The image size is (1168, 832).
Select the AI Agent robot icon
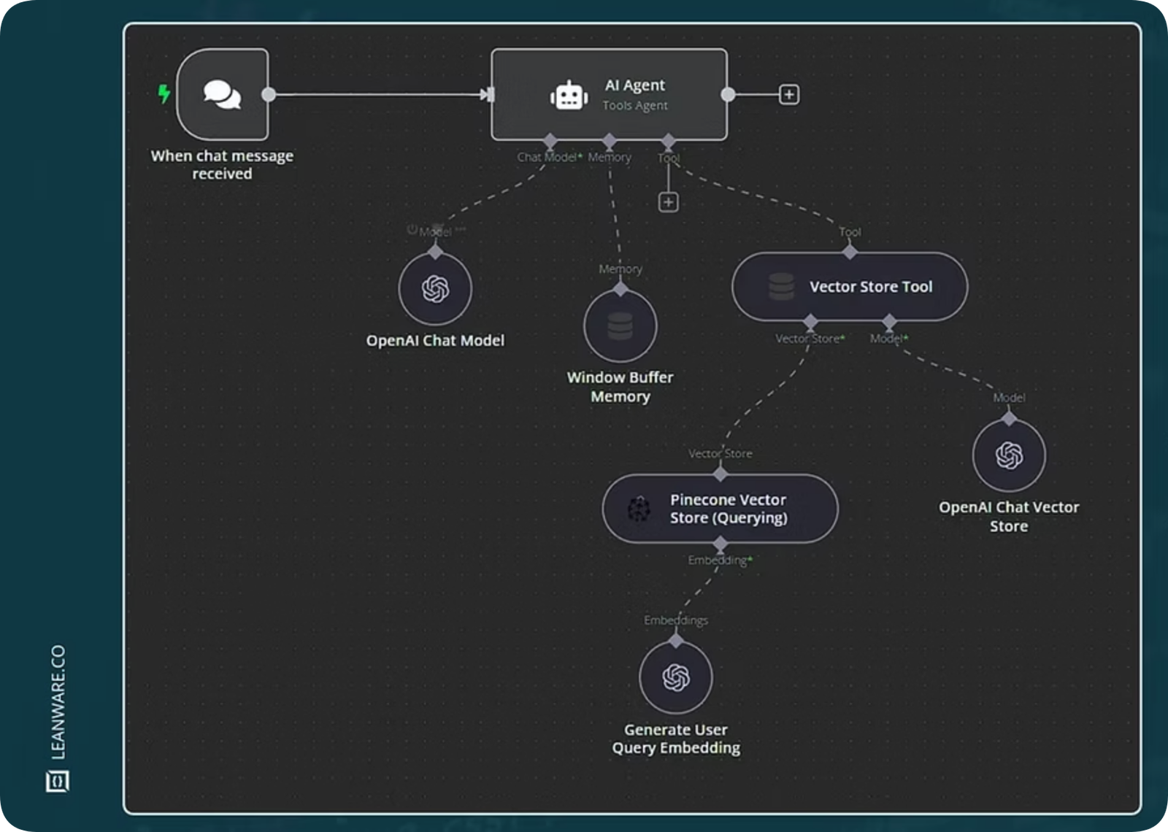[x=569, y=96]
